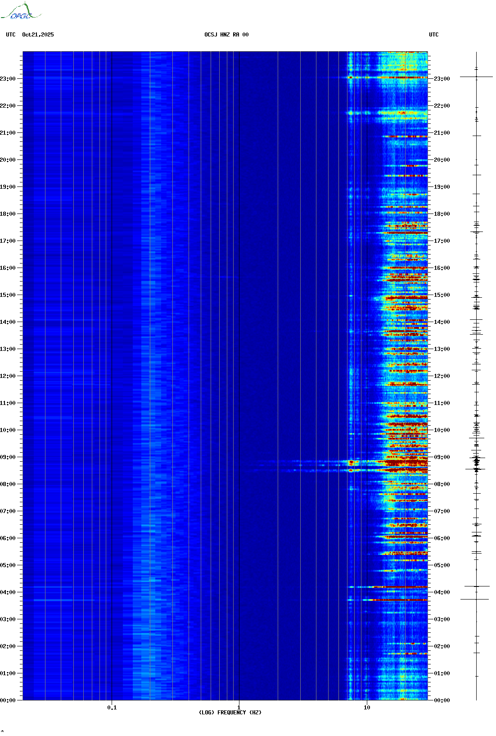Viewport: 496px width, 736px height.
Task: Click the seismogram trace spike near 04:00
Action: (476, 586)
